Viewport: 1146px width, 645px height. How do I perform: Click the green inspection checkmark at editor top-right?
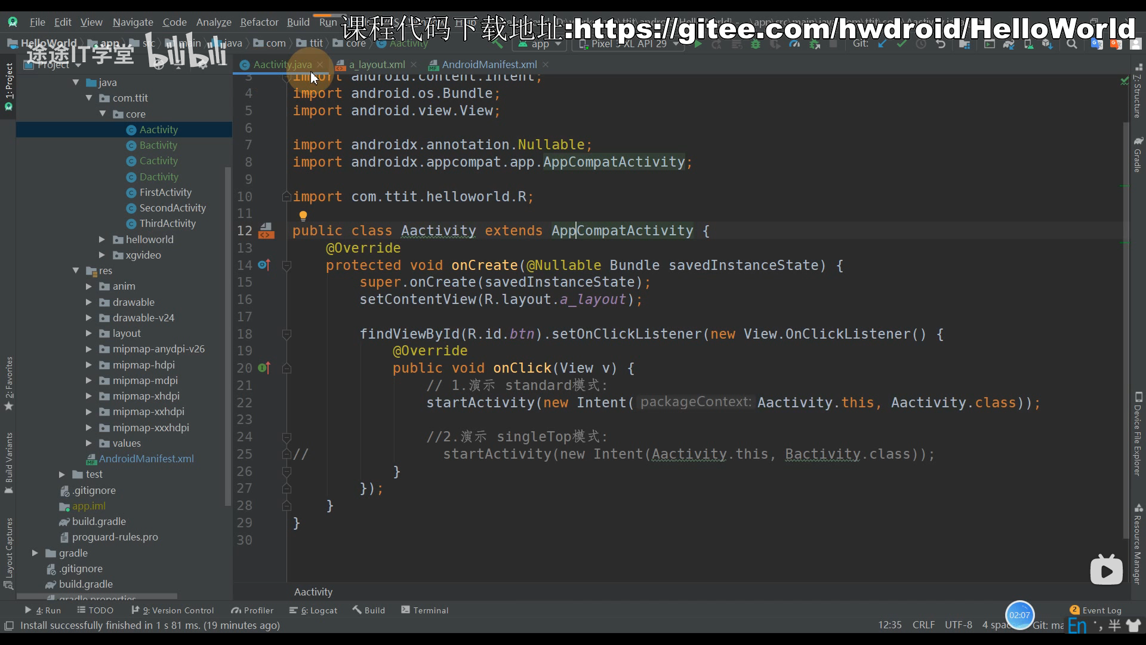click(x=1125, y=80)
